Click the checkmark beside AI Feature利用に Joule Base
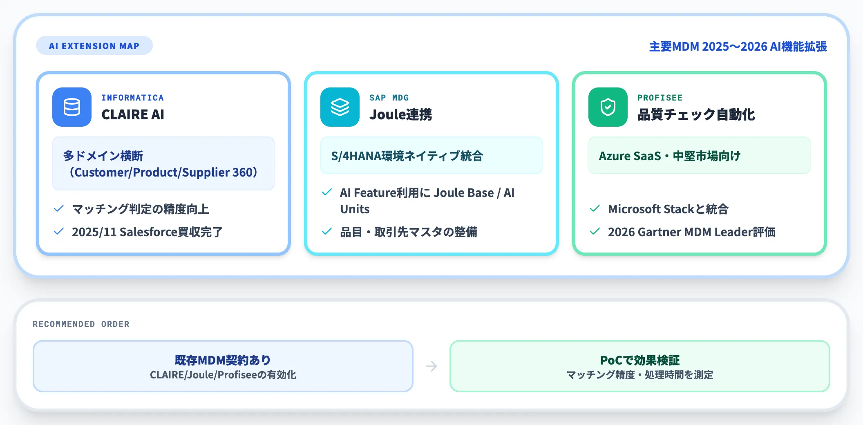This screenshot has height=425, width=863. click(327, 192)
